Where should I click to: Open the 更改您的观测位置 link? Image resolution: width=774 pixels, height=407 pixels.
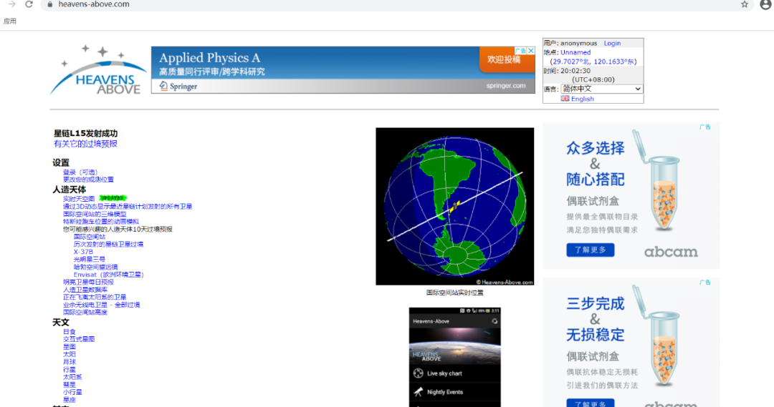88,180
